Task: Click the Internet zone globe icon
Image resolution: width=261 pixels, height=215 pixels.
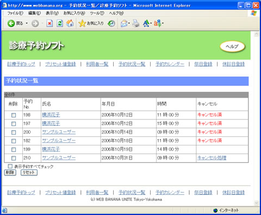Action: [x=215, y=210]
